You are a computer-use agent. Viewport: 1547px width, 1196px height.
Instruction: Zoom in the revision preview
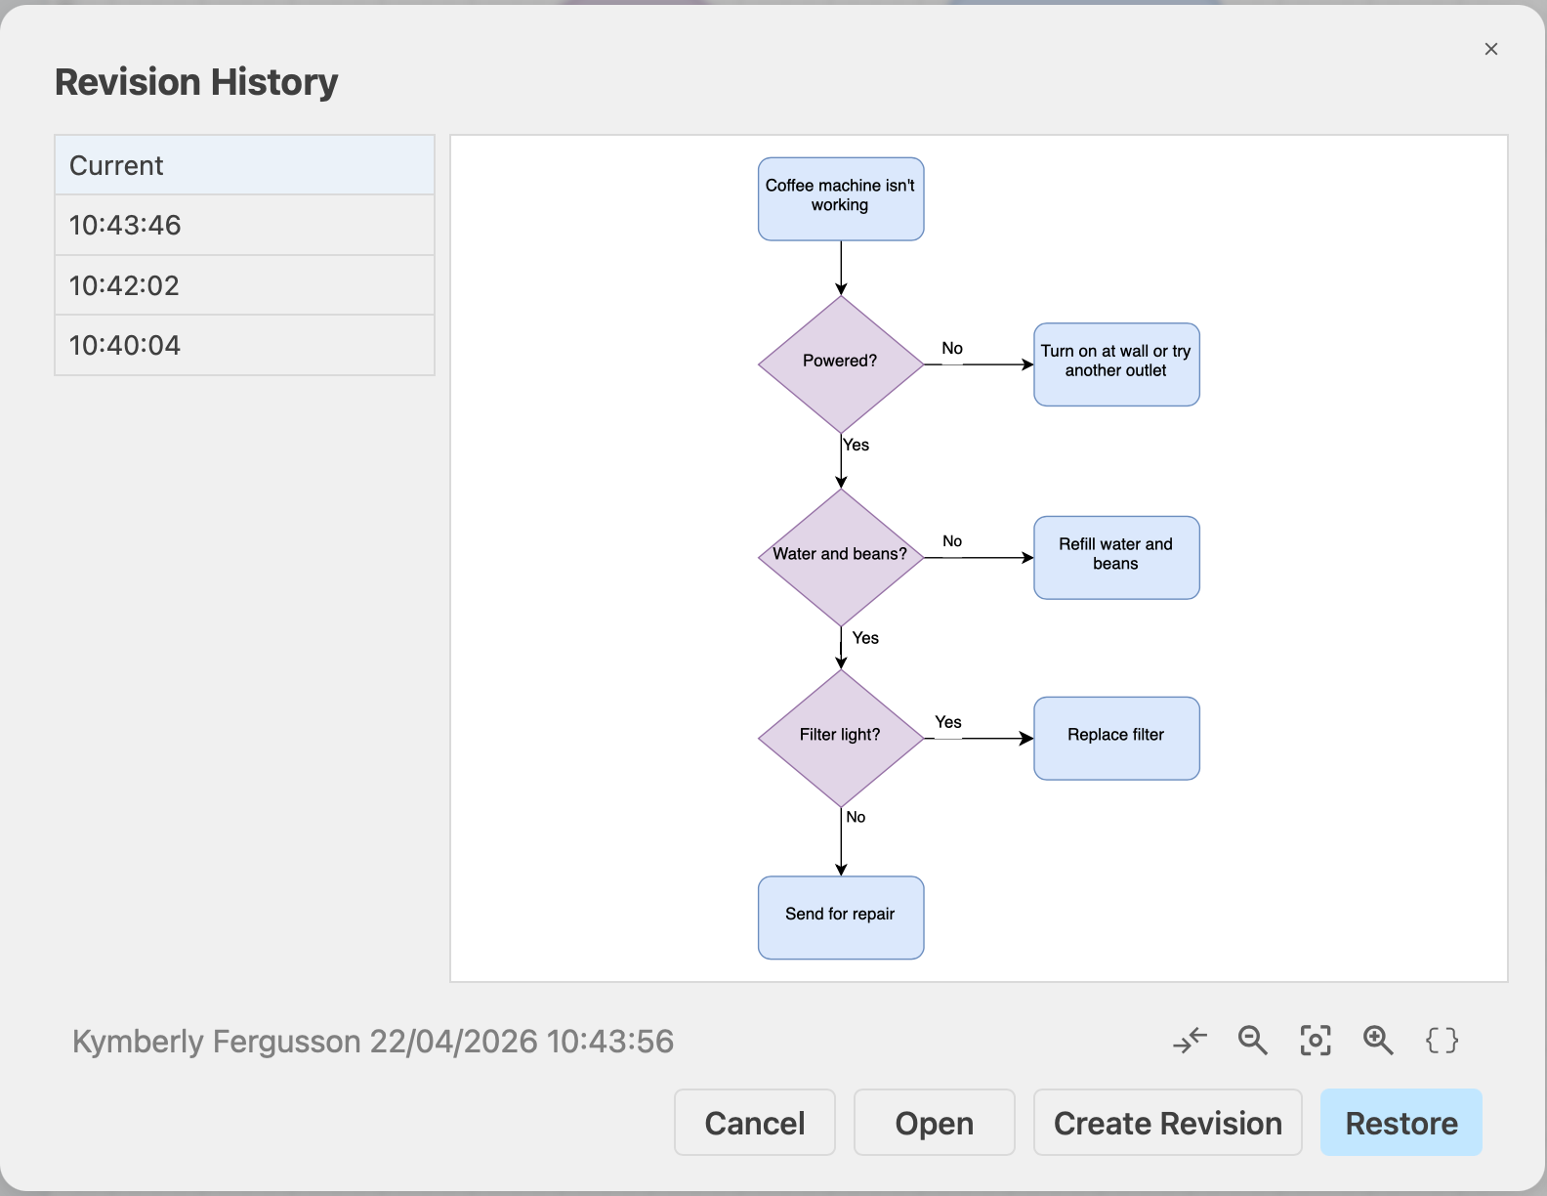(1378, 1041)
